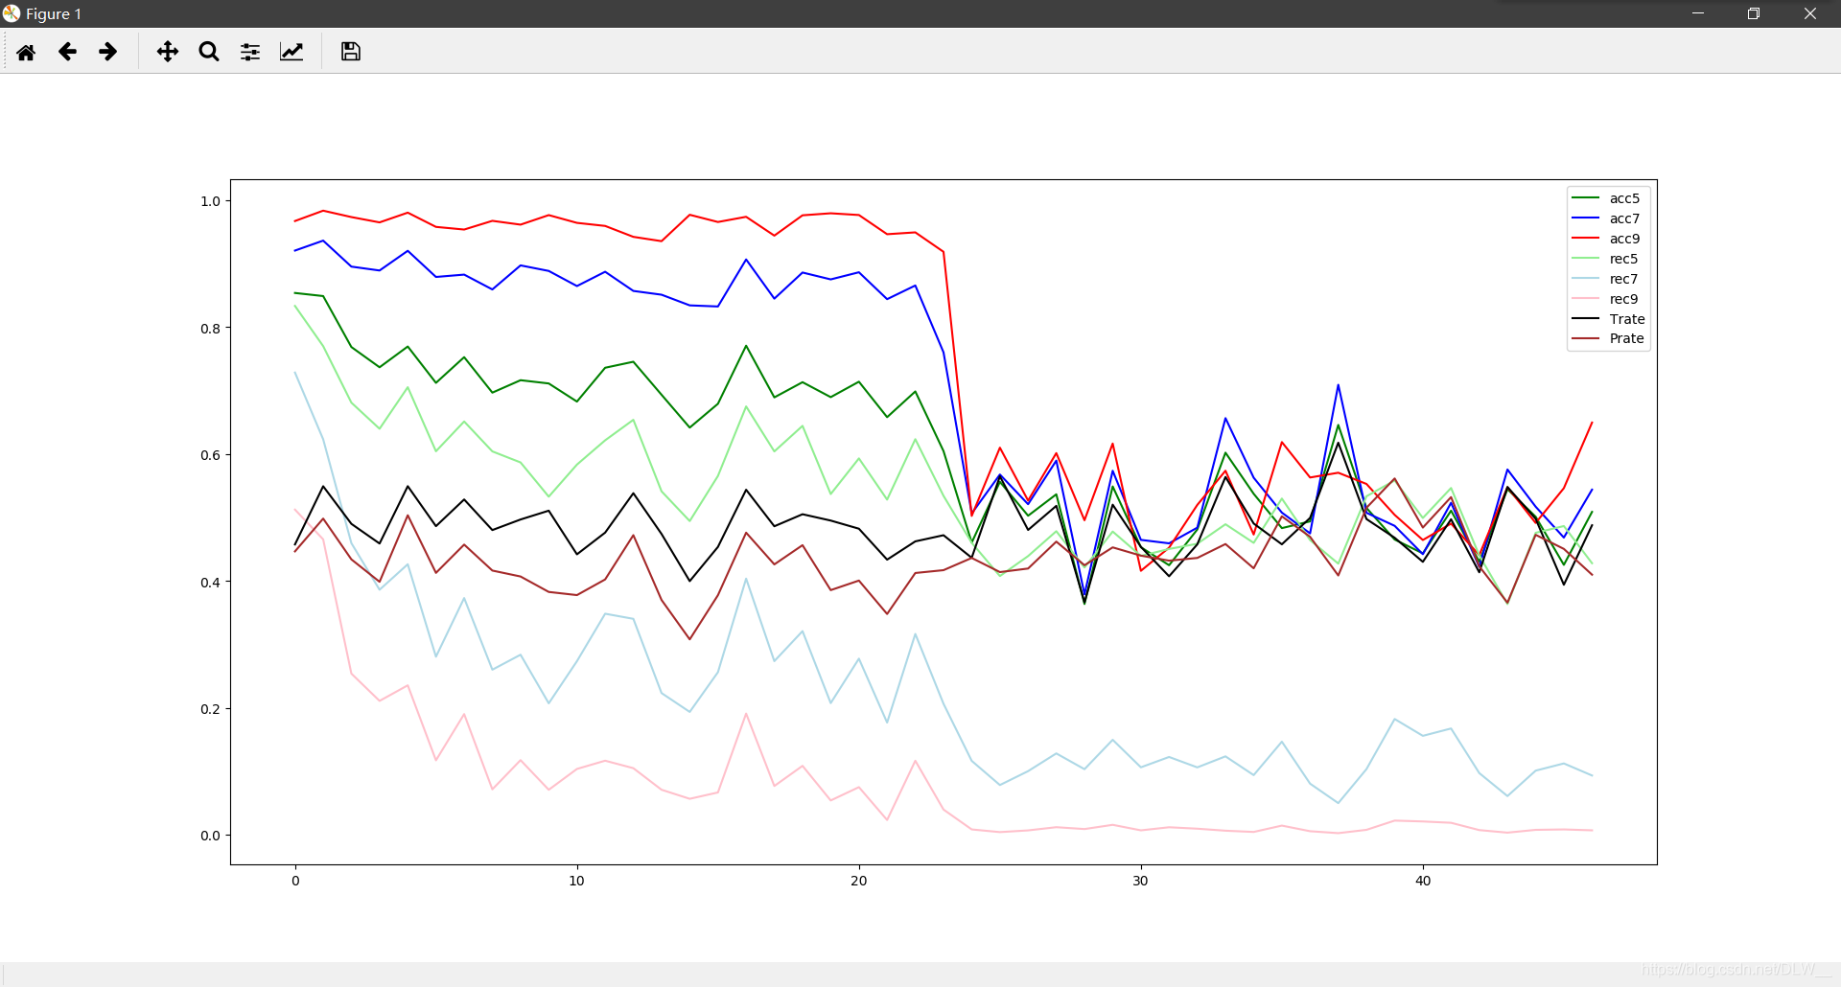Image resolution: width=1841 pixels, height=987 pixels.
Task: Activate the Zoom to rectangle tool
Action: click(209, 52)
